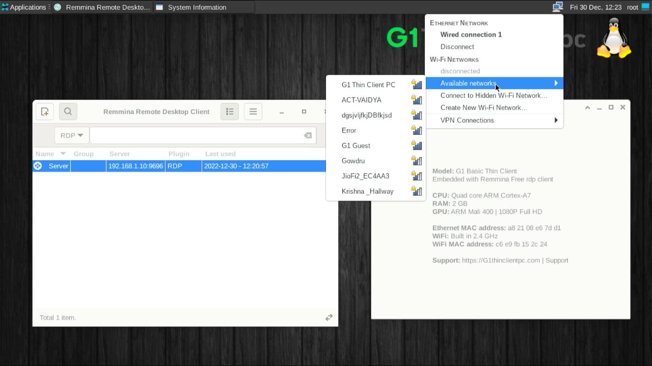The image size is (652, 366).
Task: Choose Create New Wi-Fi Network entry
Action: [x=484, y=107]
